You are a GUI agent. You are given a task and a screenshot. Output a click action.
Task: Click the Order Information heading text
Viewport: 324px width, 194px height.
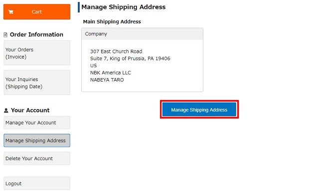[x=36, y=34]
